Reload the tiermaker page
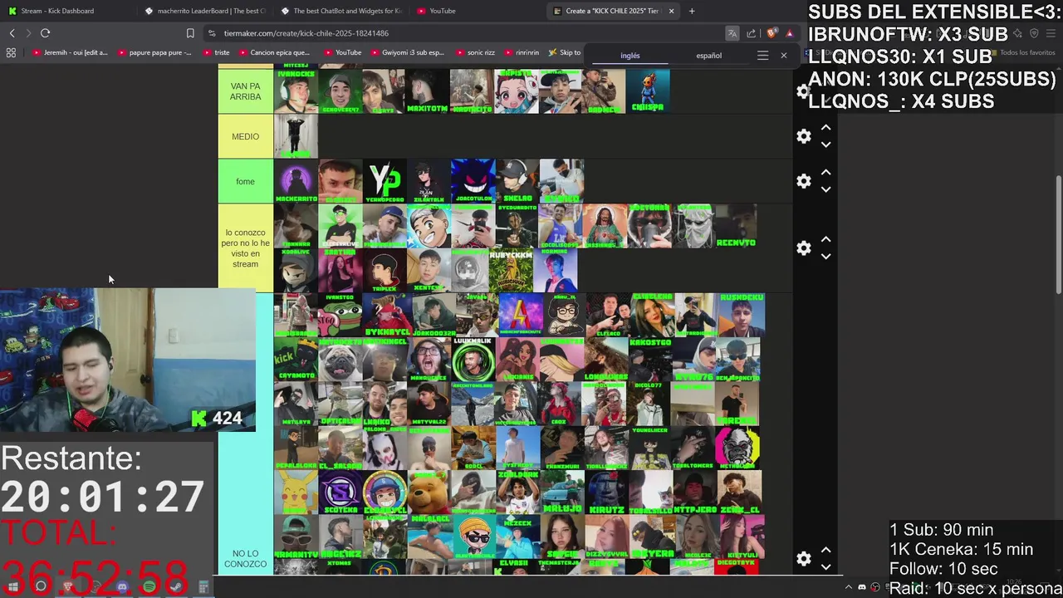 pyautogui.click(x=45, y=33)
